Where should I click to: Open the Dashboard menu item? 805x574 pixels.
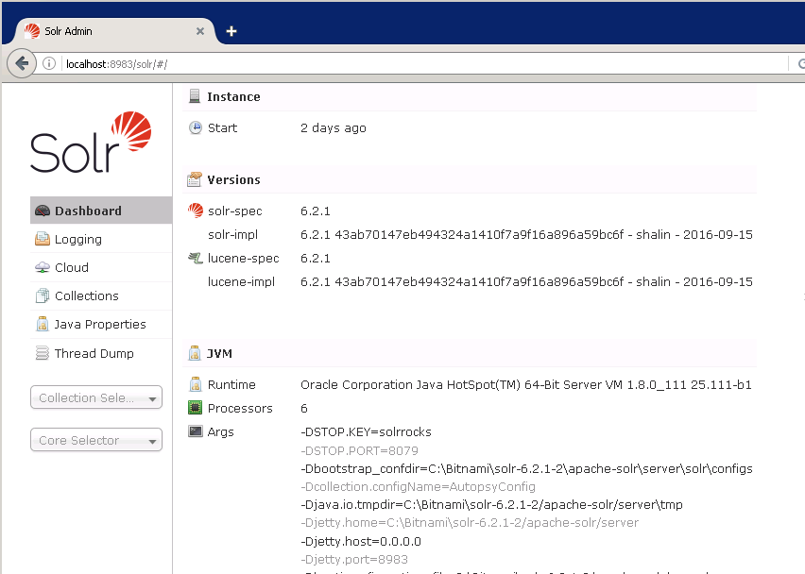coord(101,211)
